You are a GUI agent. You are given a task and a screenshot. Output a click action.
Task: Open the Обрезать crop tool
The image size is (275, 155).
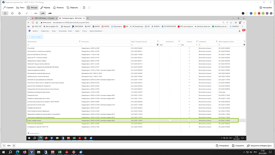tap(72, 8)
